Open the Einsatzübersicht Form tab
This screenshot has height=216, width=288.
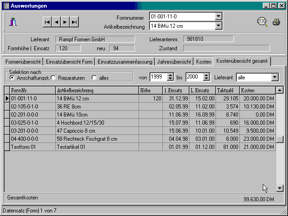[x=69, y=61]
